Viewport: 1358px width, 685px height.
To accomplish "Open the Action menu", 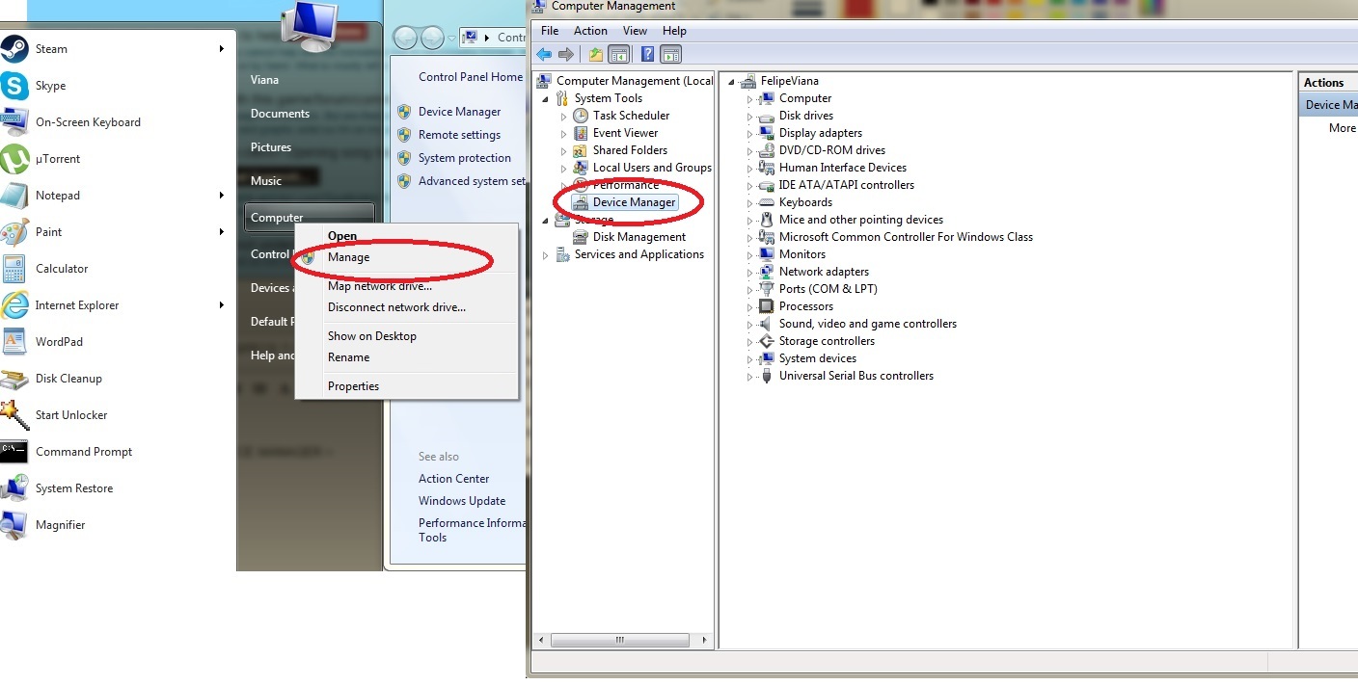I will click(x=590, y=31).
